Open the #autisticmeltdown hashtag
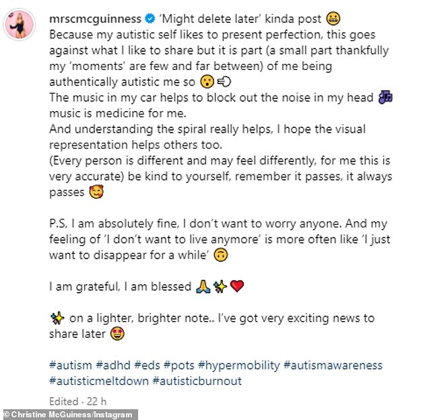 99,381
